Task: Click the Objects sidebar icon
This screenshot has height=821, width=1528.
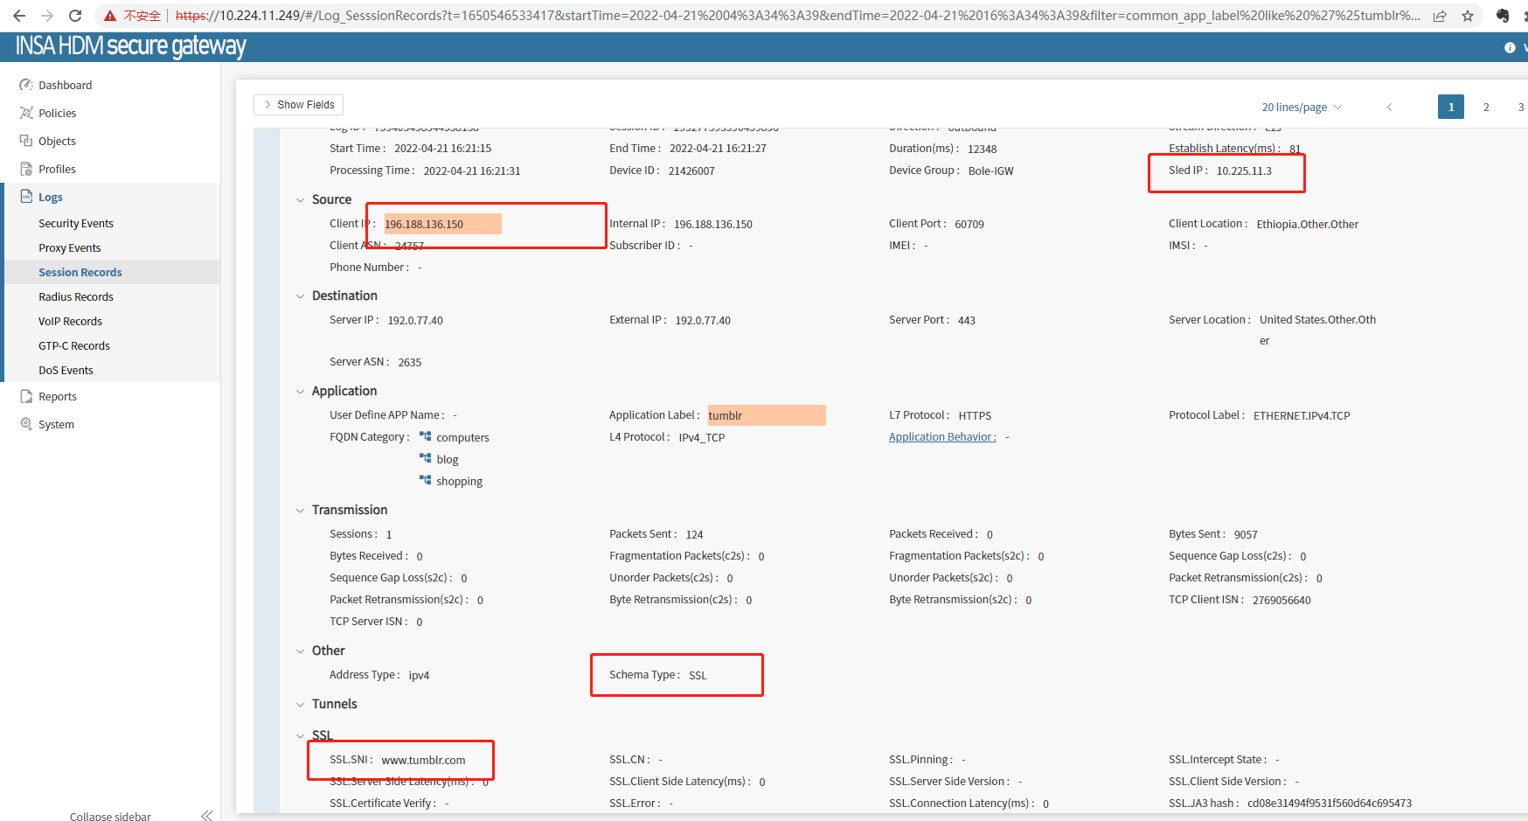Action: 26,141
